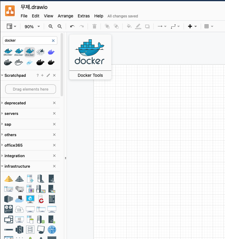Click the To Front icon

pos(107,26)
